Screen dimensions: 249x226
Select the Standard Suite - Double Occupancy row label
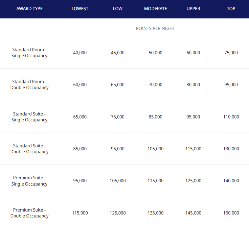[x=29, y=149]
